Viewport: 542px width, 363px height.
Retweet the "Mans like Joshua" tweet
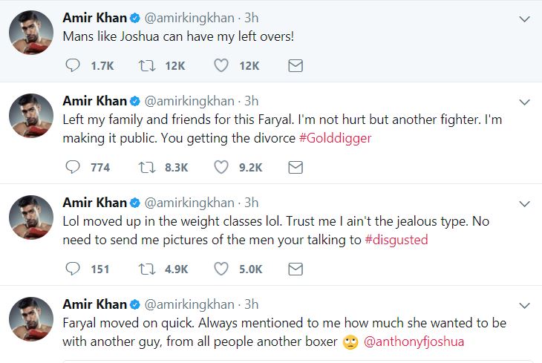(147, 66)
